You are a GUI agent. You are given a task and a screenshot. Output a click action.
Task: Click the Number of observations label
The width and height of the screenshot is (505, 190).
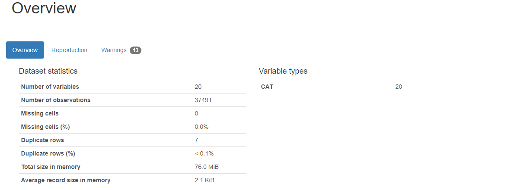pos(55,100)
